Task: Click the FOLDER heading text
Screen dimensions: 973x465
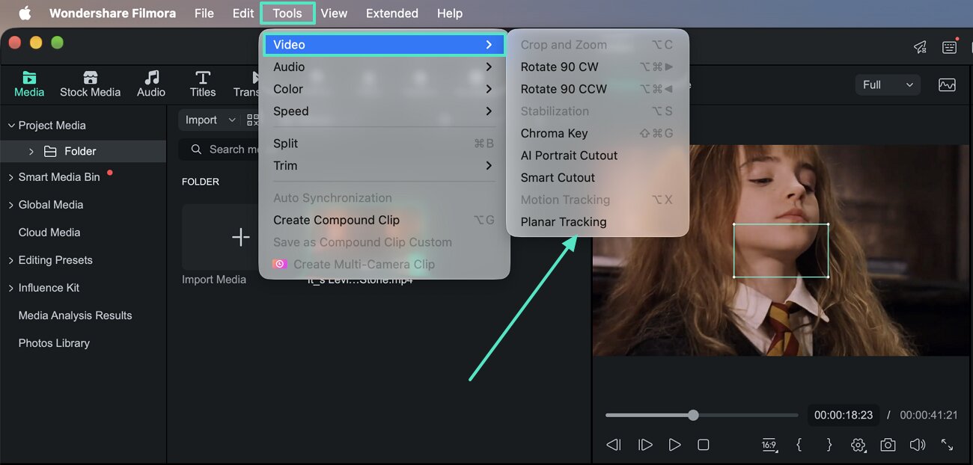Action: pyautogui.click(x=201, y=182)
